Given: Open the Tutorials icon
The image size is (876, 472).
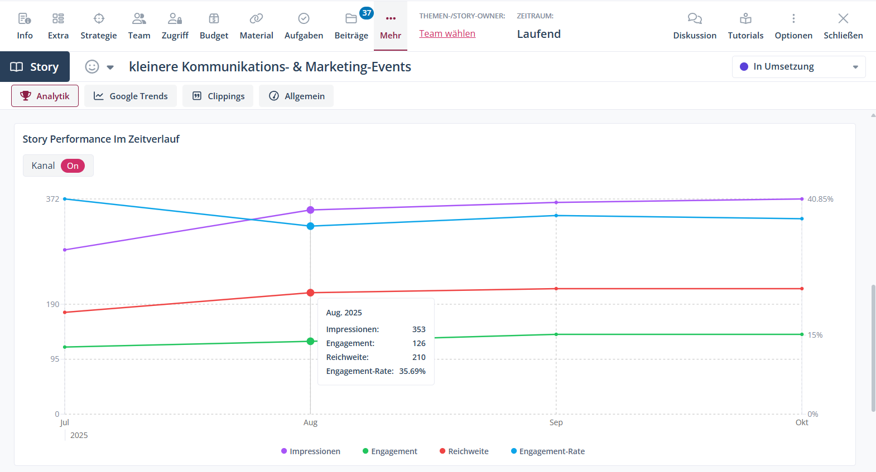Looking at the screenshot, I should (x=745, y=19).
